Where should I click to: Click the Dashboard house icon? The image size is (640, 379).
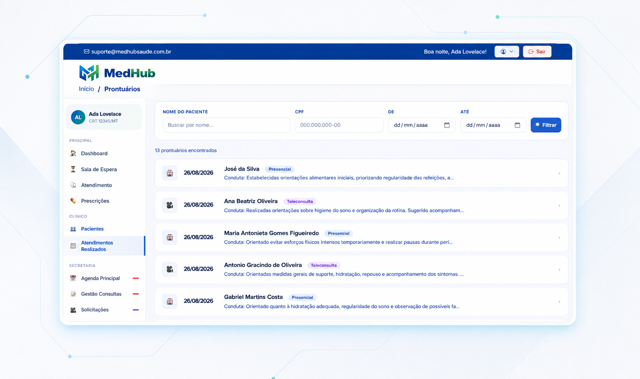[x=73, y=154]
